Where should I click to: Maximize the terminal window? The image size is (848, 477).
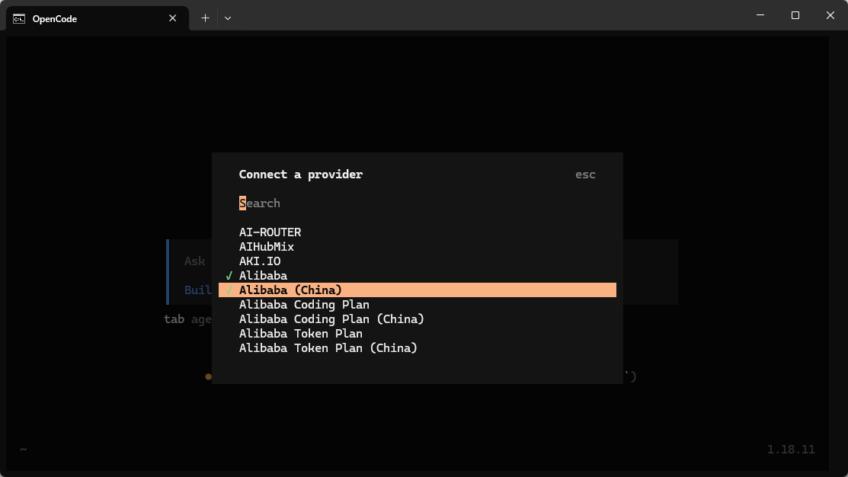point(795,15)
